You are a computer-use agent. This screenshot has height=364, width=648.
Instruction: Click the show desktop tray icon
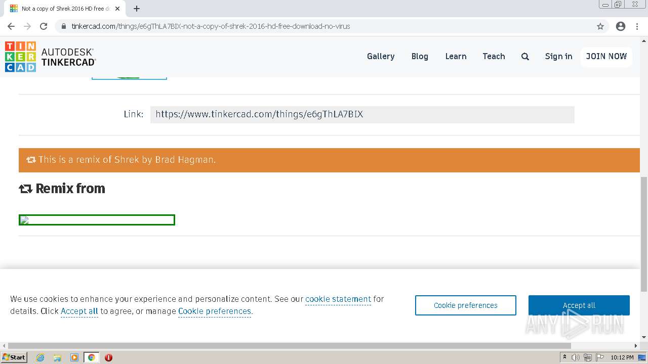pyautogui.click(x=642, y=357)
